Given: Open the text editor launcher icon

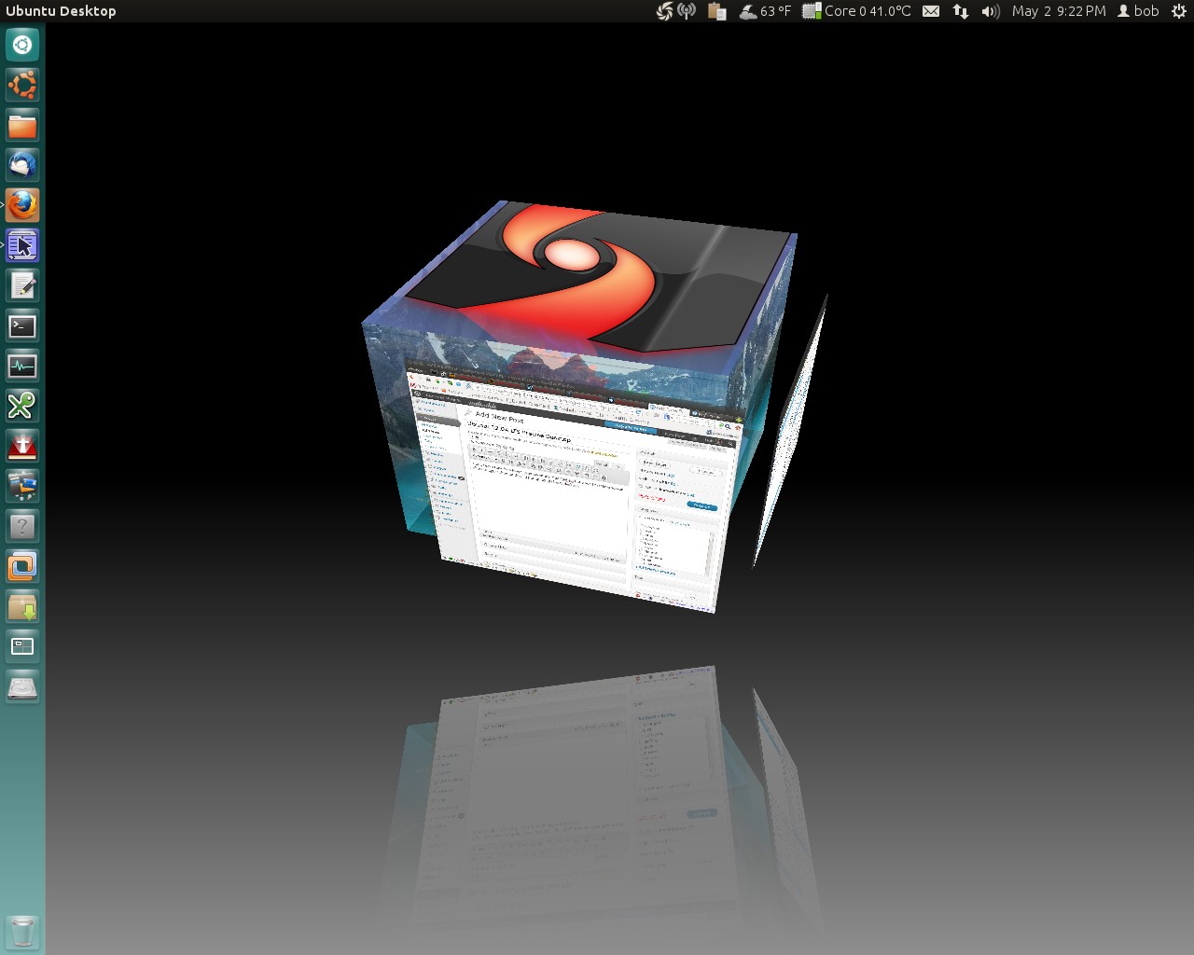Looking at the screenshot, I should pyautogui.click(x=22, y=286).
